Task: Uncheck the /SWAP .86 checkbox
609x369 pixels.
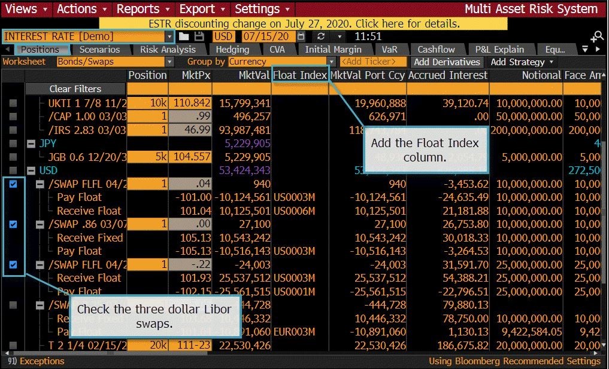Action: pyautogui.click(x=13, y=224)
